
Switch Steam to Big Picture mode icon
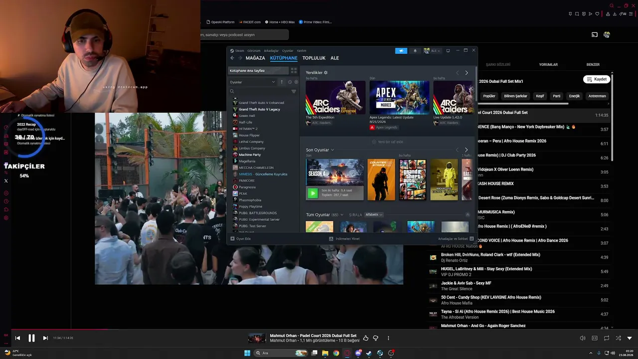tap(448, 50)
